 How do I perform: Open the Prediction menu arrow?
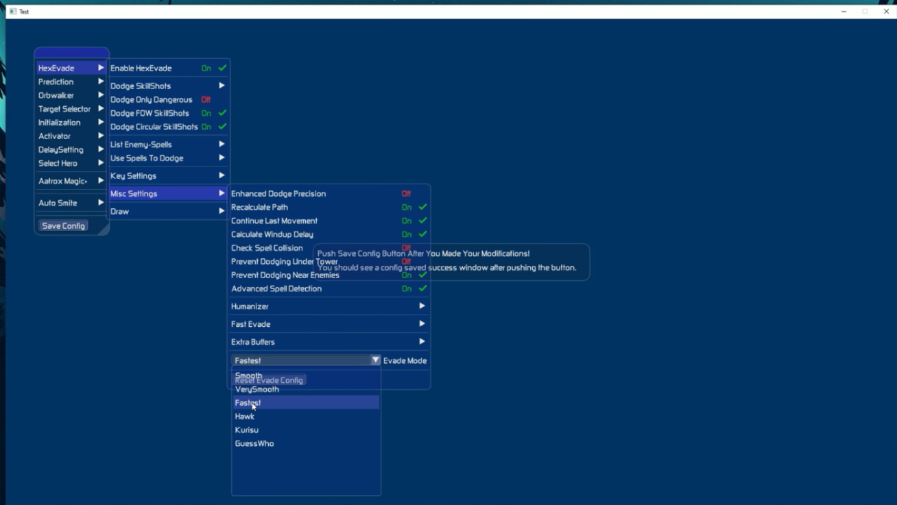pos(101,82)
